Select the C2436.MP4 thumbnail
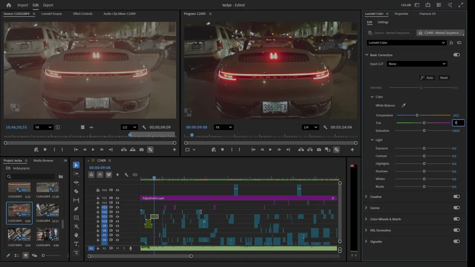The height and width of the screenshot is (267, 475). (47, 211)
